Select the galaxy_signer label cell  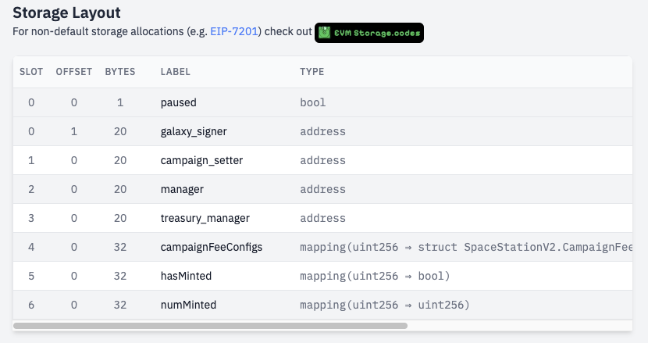[x=194, y=131]
